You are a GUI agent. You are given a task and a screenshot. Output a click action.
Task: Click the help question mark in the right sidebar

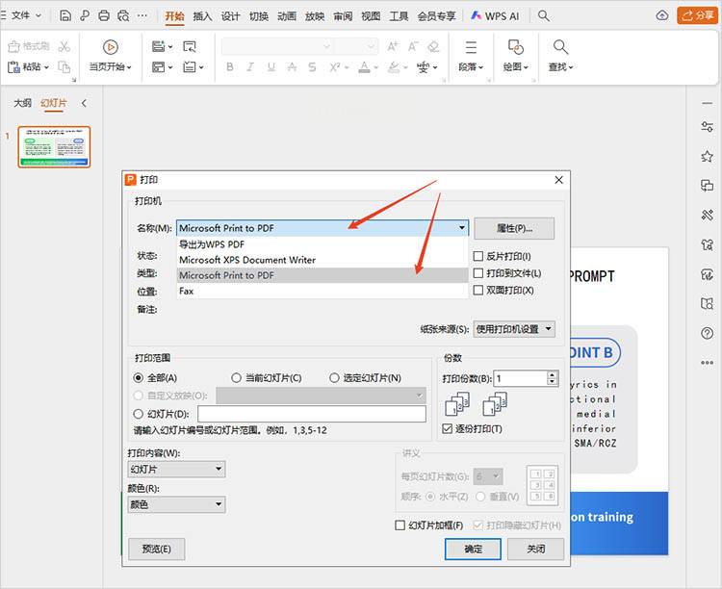tap(707, 333)
